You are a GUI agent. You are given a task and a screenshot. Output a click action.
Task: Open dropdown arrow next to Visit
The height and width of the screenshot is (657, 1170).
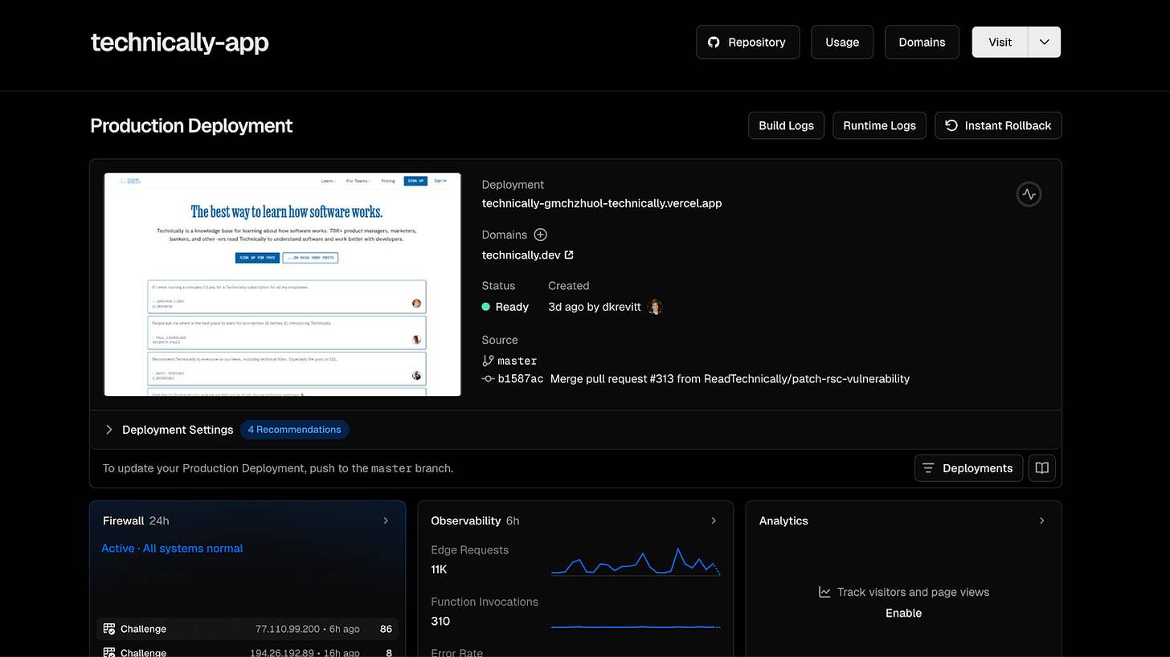(x=1044, y=42)
